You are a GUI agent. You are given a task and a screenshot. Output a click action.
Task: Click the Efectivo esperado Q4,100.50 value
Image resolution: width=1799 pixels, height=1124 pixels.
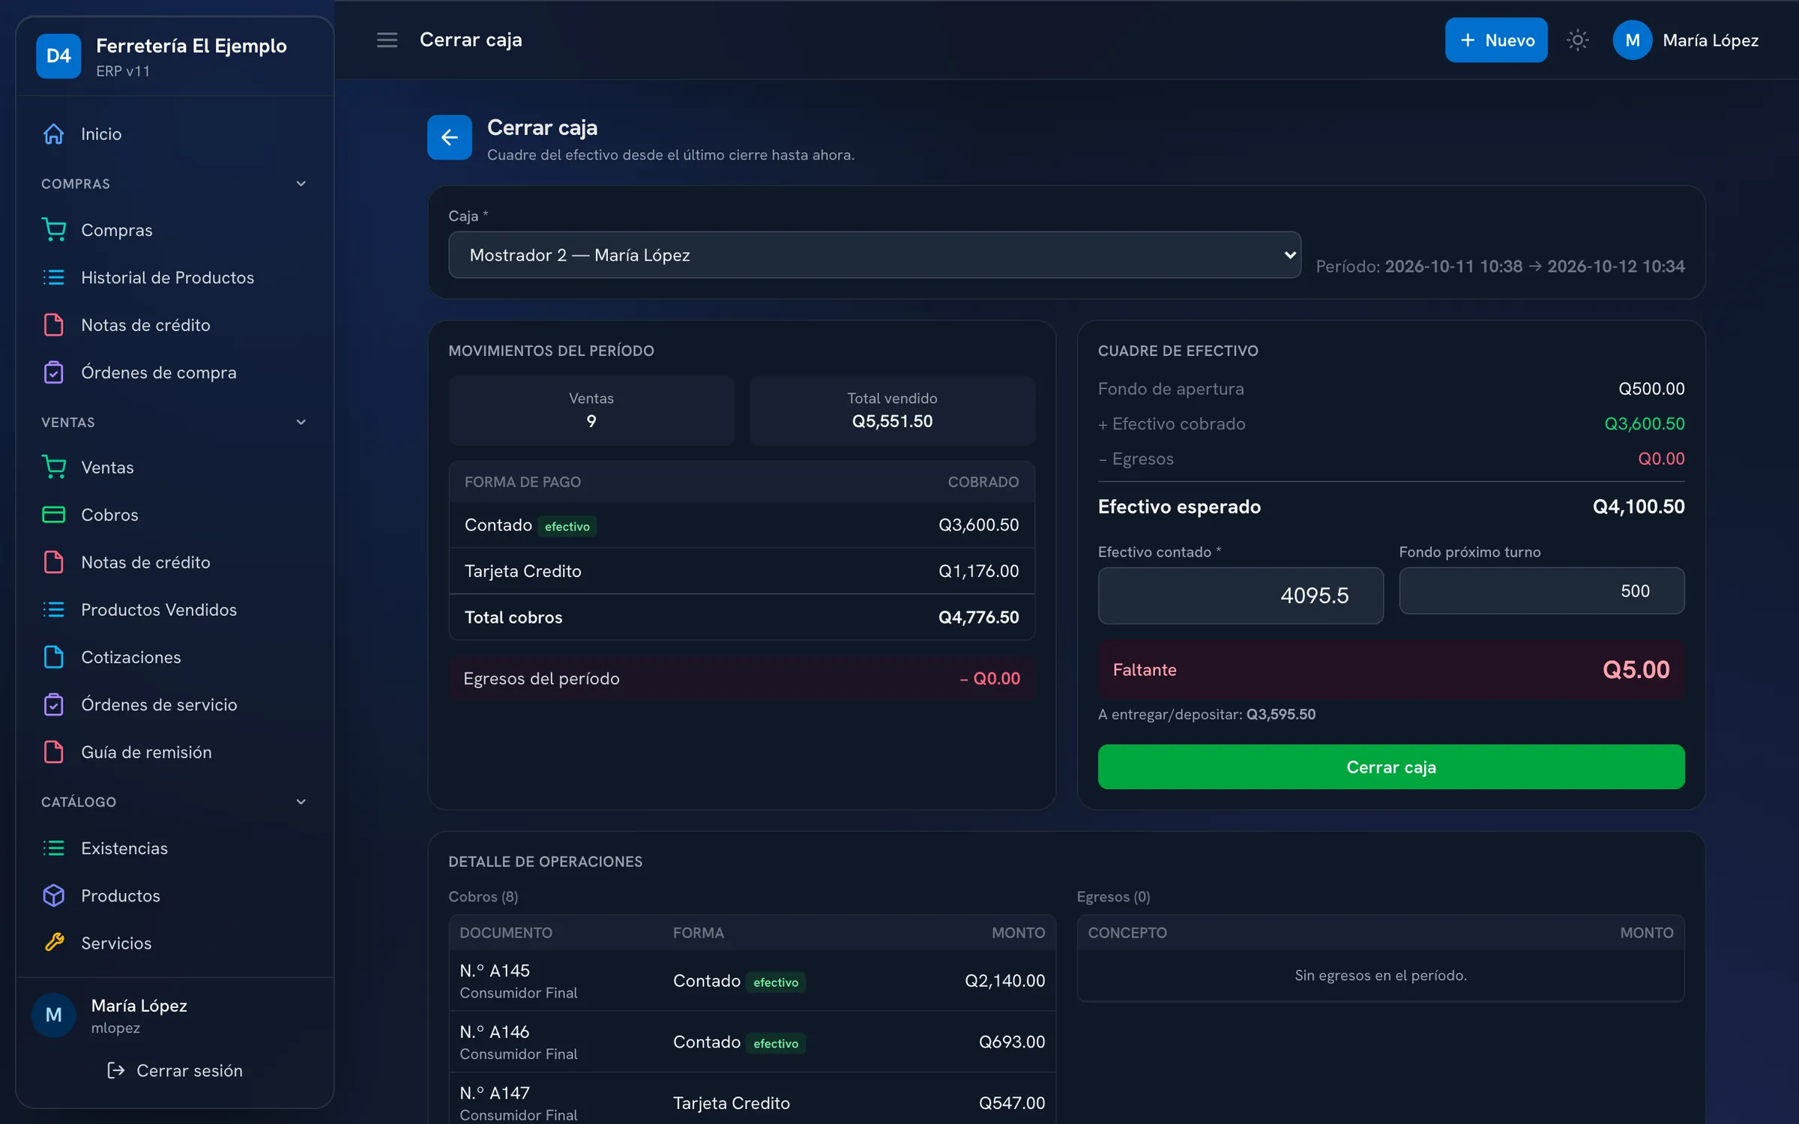pos(1639,507)
